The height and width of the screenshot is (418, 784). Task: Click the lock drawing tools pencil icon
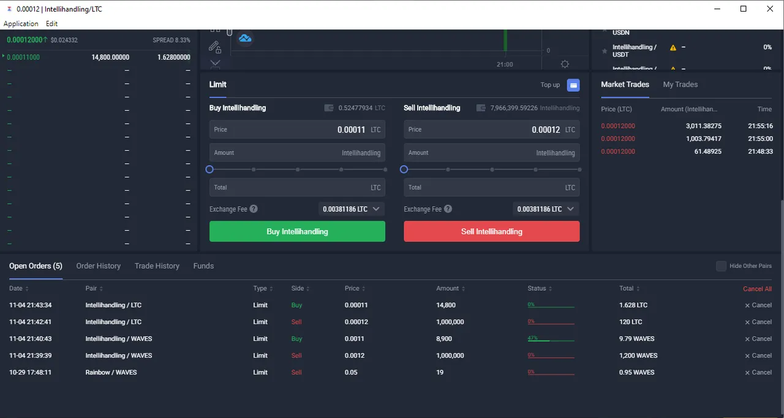click(x=215, y=47)
